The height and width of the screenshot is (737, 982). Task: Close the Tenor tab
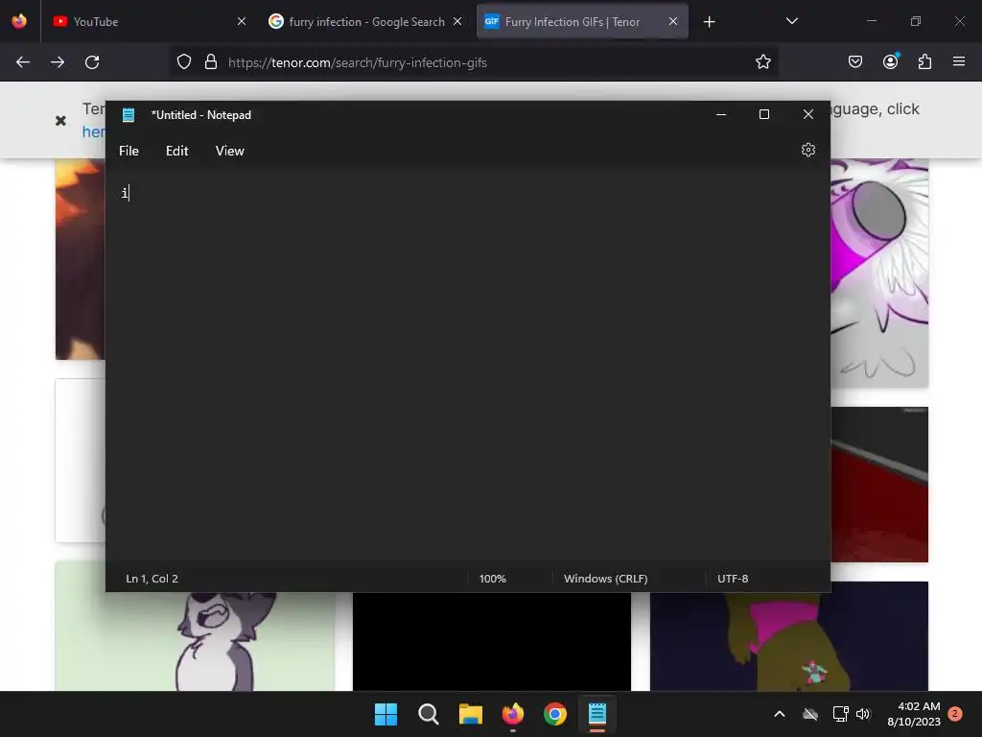click(x=673, y=22)
